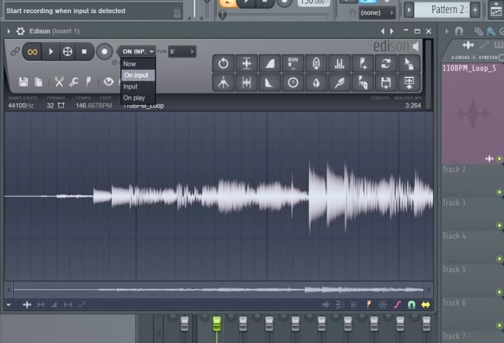Toggle the orange regions flag at bottom
504x343 pixels.
[x=369, y=305]
